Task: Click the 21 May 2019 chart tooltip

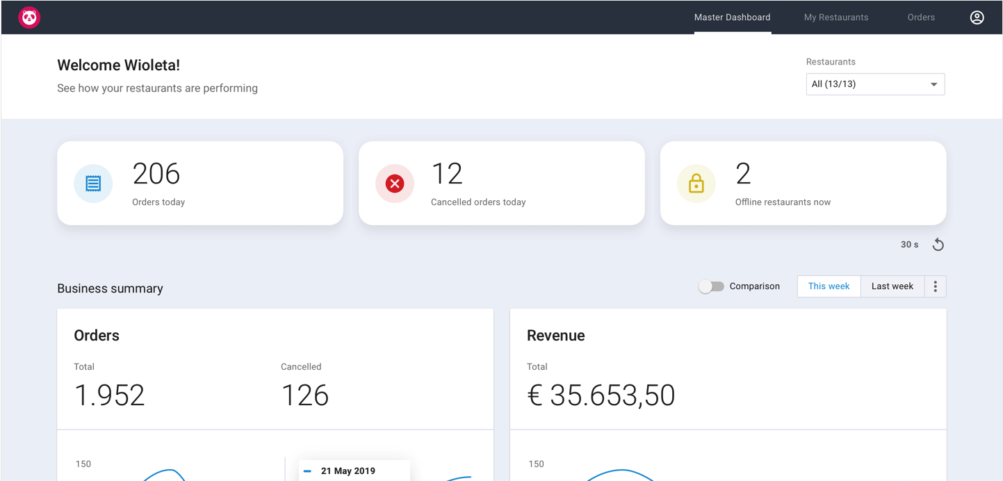Action: click(x=354, y=471)
